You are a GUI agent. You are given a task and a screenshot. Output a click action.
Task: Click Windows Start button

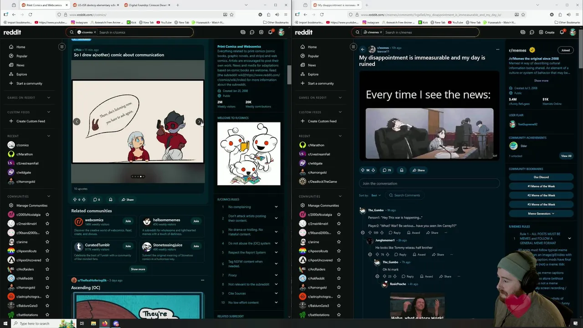click(x=5, y=323)
